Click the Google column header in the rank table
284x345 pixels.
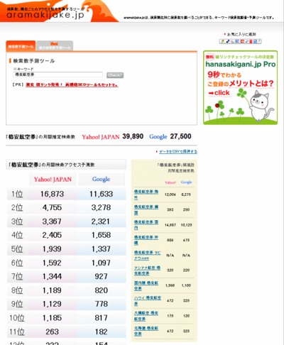(102, 179)
